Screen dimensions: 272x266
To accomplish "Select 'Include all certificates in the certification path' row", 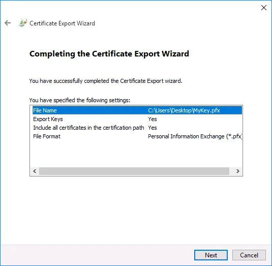I will tap(137, 128).
